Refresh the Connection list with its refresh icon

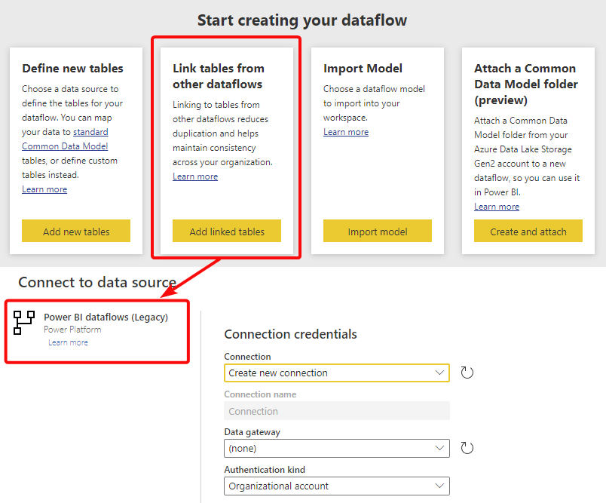467,373
